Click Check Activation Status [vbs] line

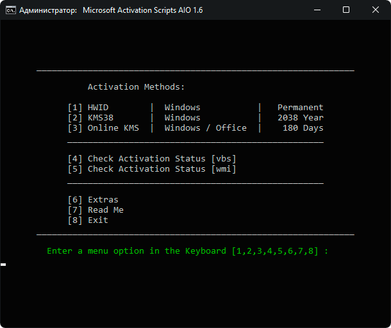[x=152, y=159]
